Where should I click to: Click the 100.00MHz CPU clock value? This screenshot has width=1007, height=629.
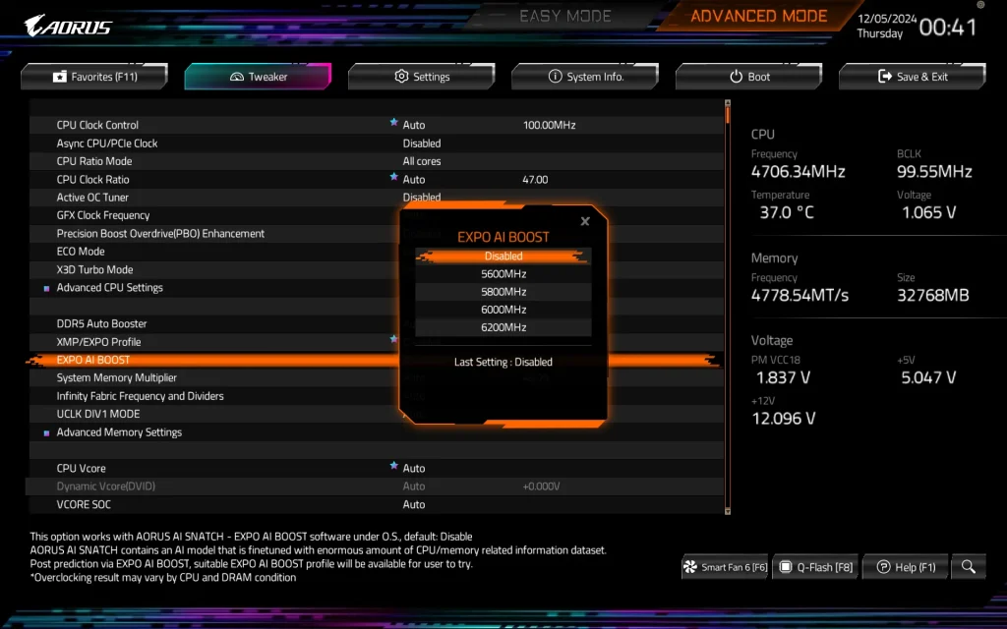549,125
